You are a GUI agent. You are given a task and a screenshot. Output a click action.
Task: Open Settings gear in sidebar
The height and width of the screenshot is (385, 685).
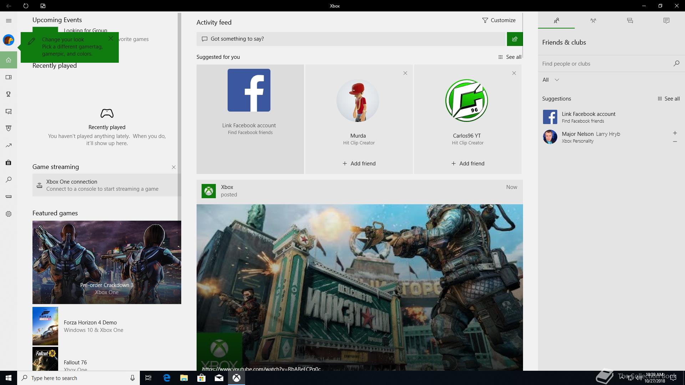click(9, 214)
